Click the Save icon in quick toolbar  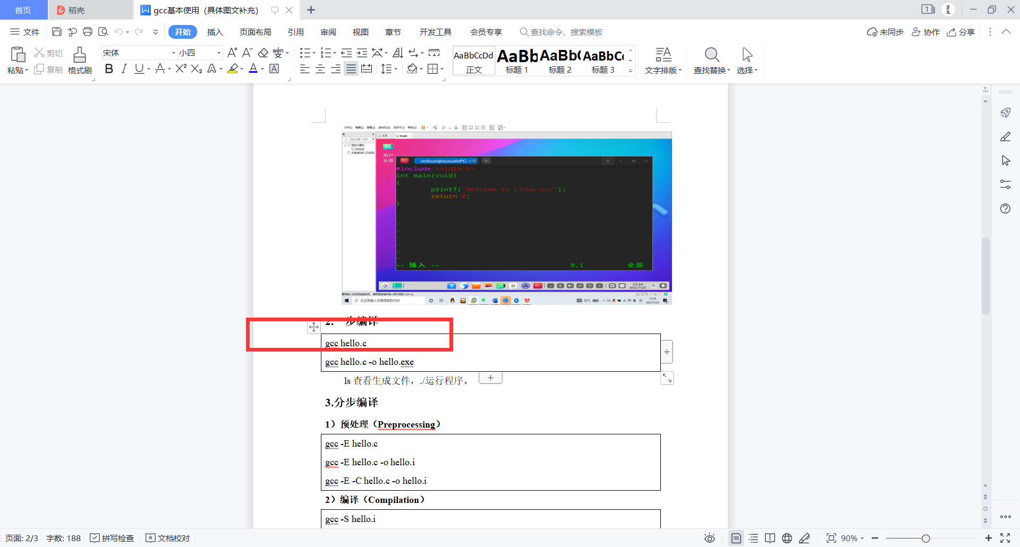click(x=56, y=32)
